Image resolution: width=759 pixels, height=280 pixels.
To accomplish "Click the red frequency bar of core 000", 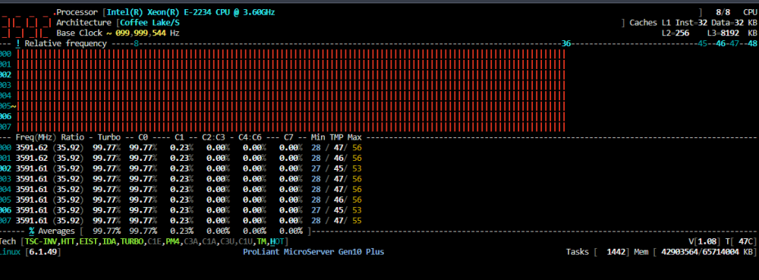I will tap(291, 54).
